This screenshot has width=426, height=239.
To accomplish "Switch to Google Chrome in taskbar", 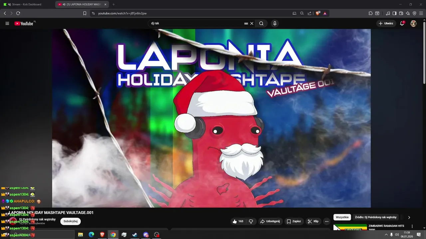I will click(113, 235).
